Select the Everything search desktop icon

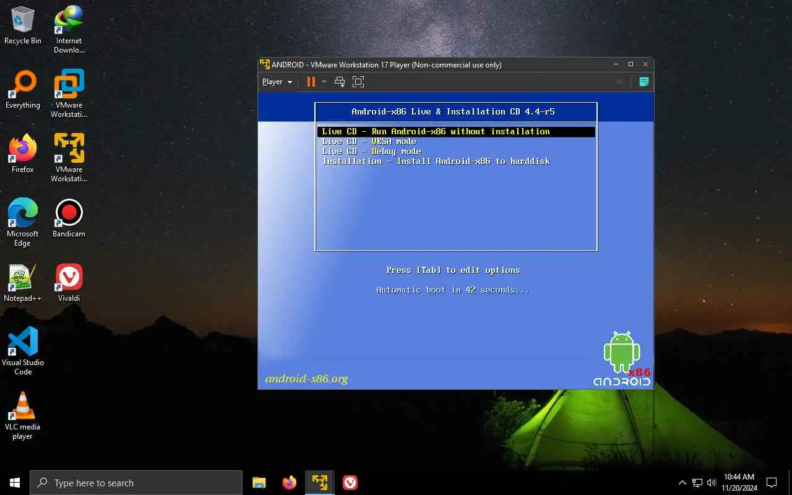point(23,90)
